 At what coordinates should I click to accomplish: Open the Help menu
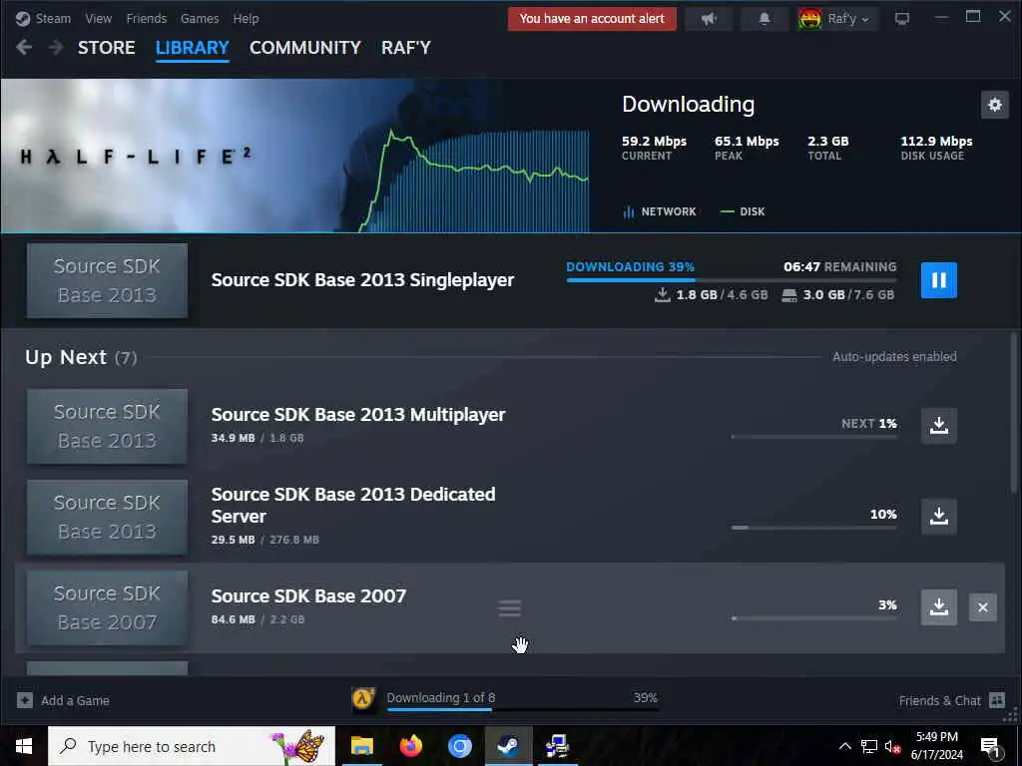tap(246, 18)
